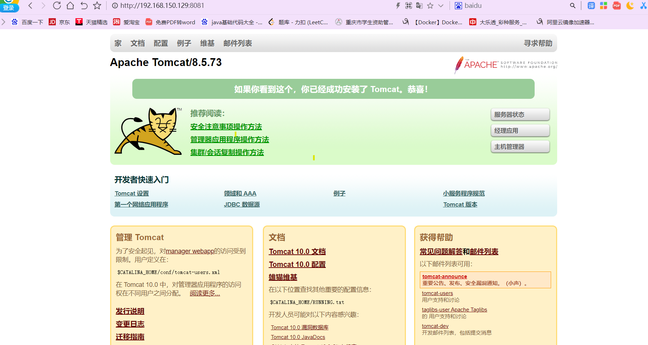Open the 天猫精选 bookmark
648x345 pixels.
tap(92, 22)
